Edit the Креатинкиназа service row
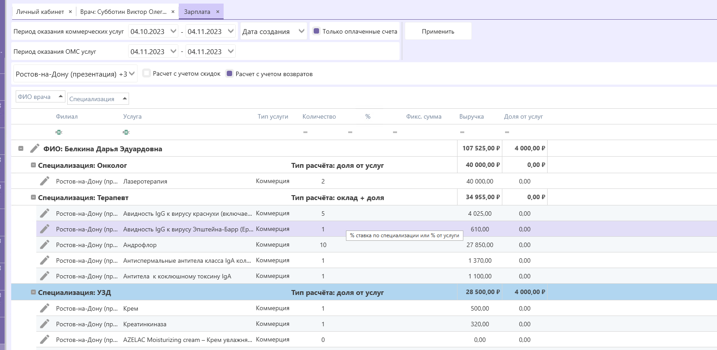This screenshot has height=350, width=717. [x=44, y=324]
